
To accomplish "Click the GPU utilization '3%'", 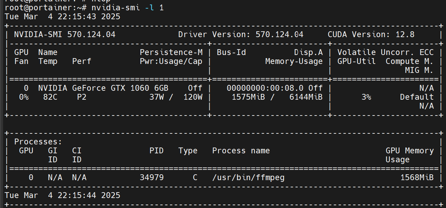I will 366,97.
